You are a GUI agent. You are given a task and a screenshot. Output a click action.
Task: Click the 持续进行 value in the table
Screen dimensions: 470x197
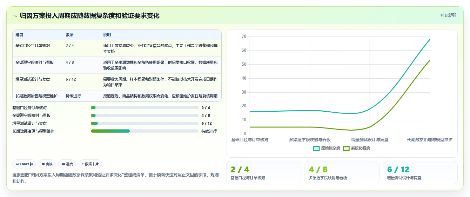73,96
